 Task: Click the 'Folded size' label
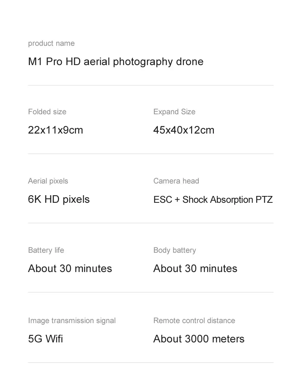click(x=47, y=112)
